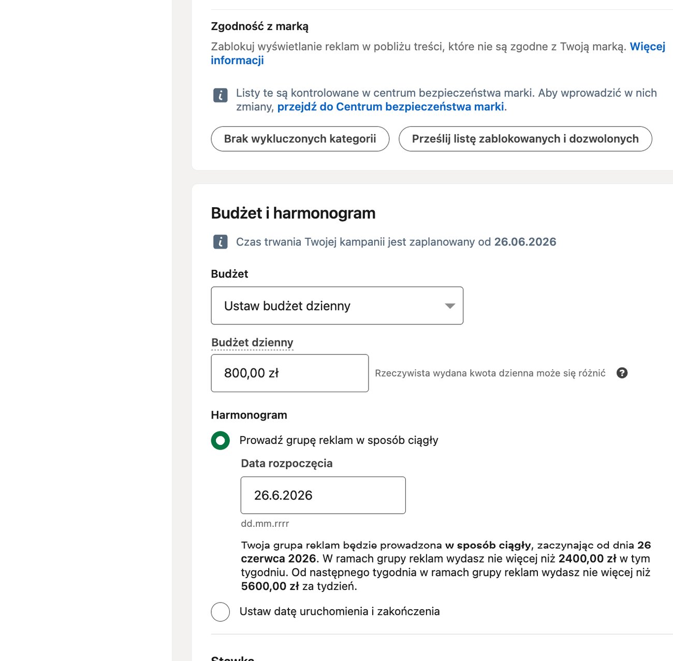Click the info icon next to campaign duration notice

click(220, 242)
